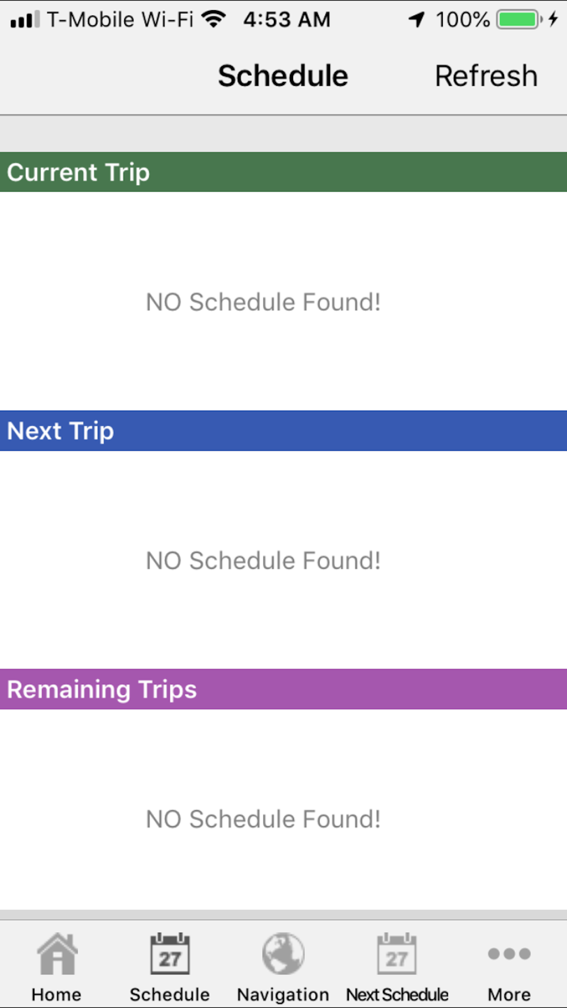Tap "NO Schedule Found!" under Current Trip
The width and height of the screenshot is (567, 1008).
[x=263, y=302]
